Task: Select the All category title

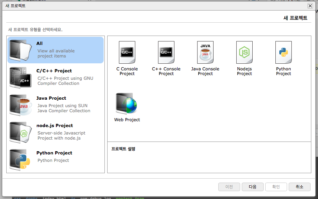Action: coord(40,43)
